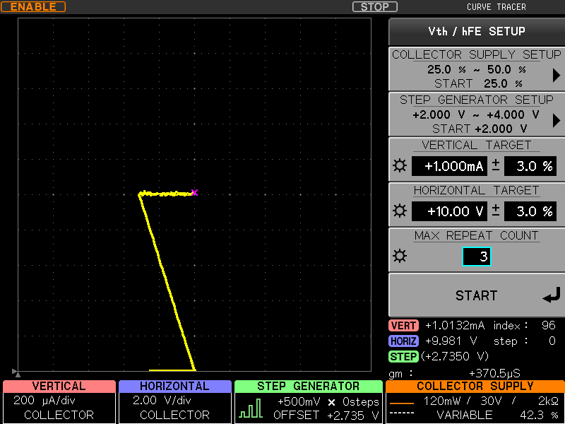Screen dimensions: 565x424
Task: Click the blue HORIZ readout label
Action: [x=403, y=341]
